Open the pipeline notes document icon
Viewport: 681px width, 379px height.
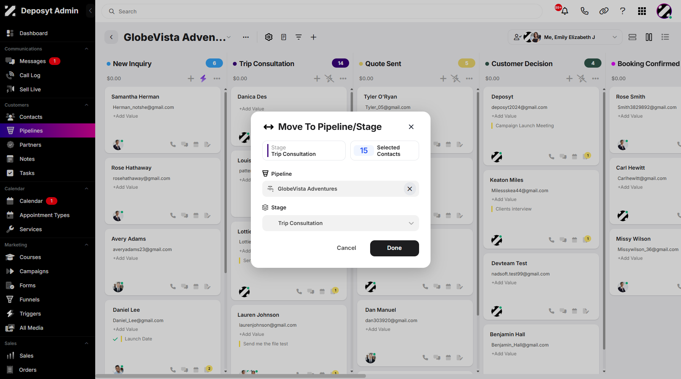coord(284,37)
